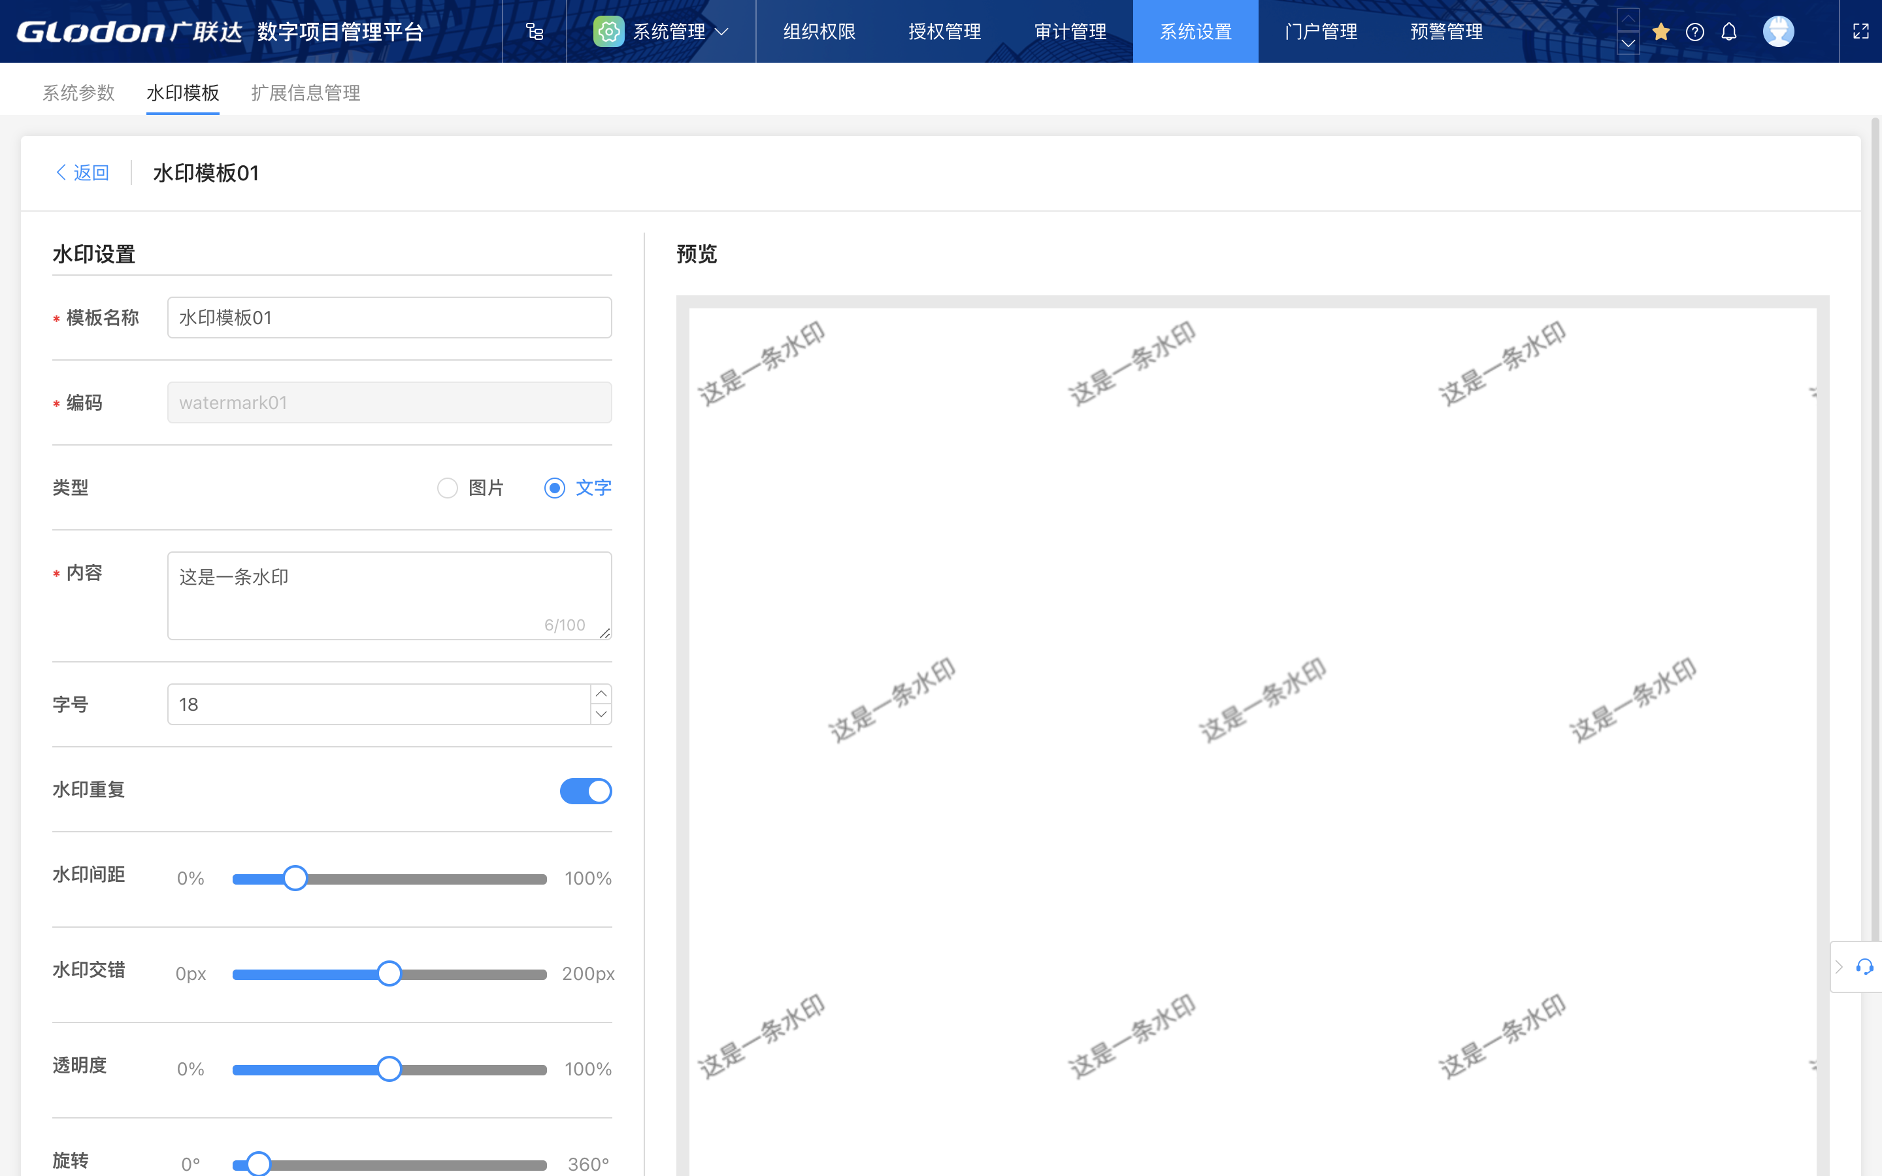1882x1176 pixels.
Task: Switch to the 系统参数 tab
Action: point(78,93)
